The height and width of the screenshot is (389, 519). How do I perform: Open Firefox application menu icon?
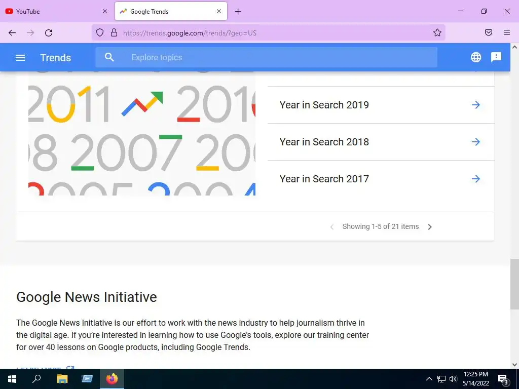pos(506,32)
